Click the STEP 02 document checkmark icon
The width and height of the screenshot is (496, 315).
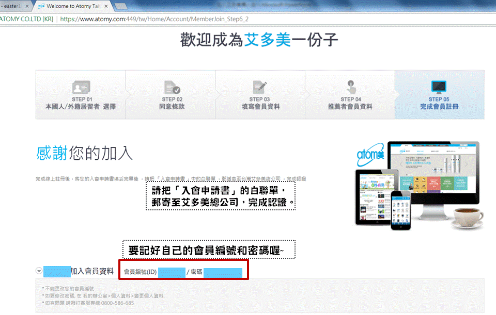coord(172,87)
